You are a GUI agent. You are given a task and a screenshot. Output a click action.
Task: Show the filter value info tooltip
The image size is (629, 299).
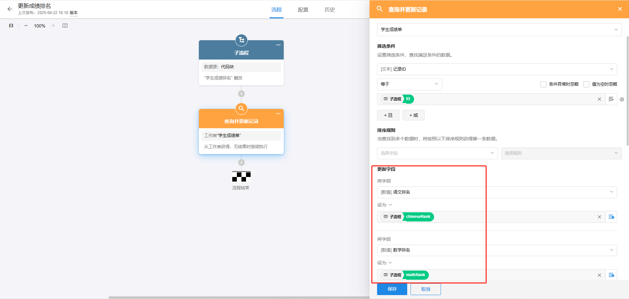[622, 99]
